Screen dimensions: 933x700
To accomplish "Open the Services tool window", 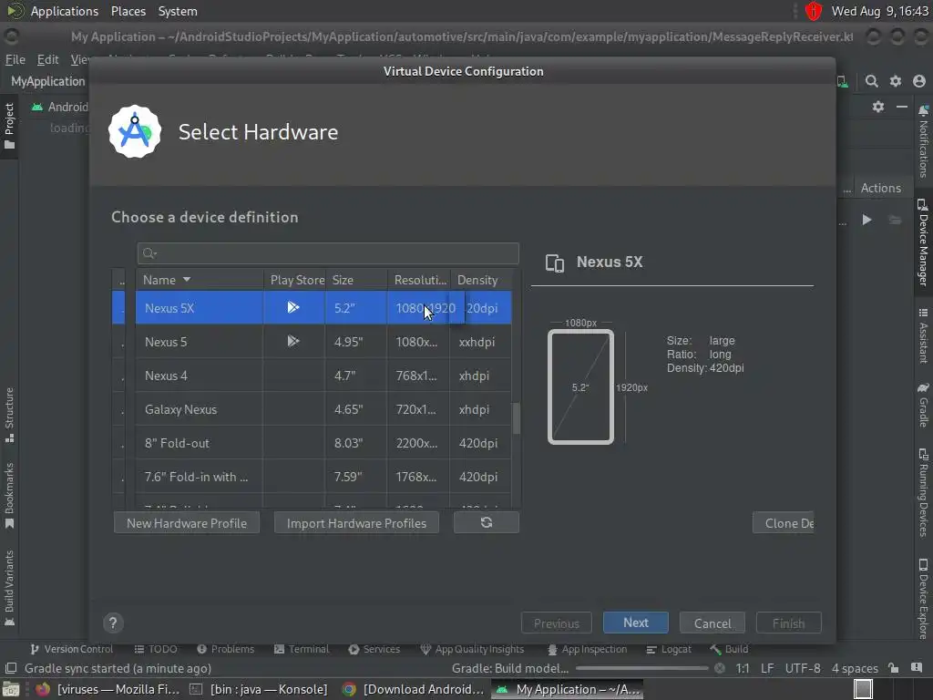I will pos(374,649).
